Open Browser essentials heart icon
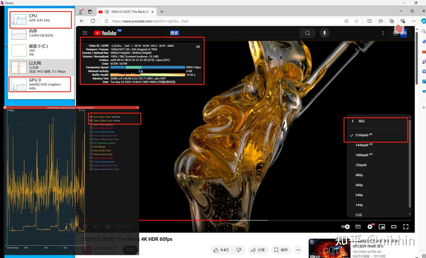The image size is (426, 258). (x=403, y=21)
